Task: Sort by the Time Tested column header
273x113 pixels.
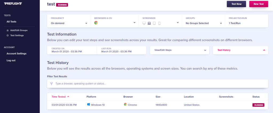Action: (58, 97)
